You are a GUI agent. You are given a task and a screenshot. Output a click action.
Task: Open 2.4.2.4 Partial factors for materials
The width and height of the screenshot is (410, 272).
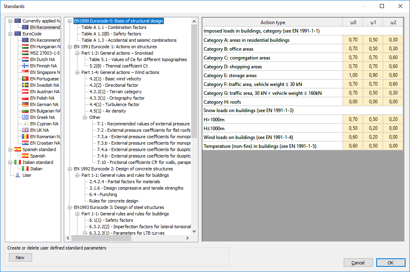point(124,182)
